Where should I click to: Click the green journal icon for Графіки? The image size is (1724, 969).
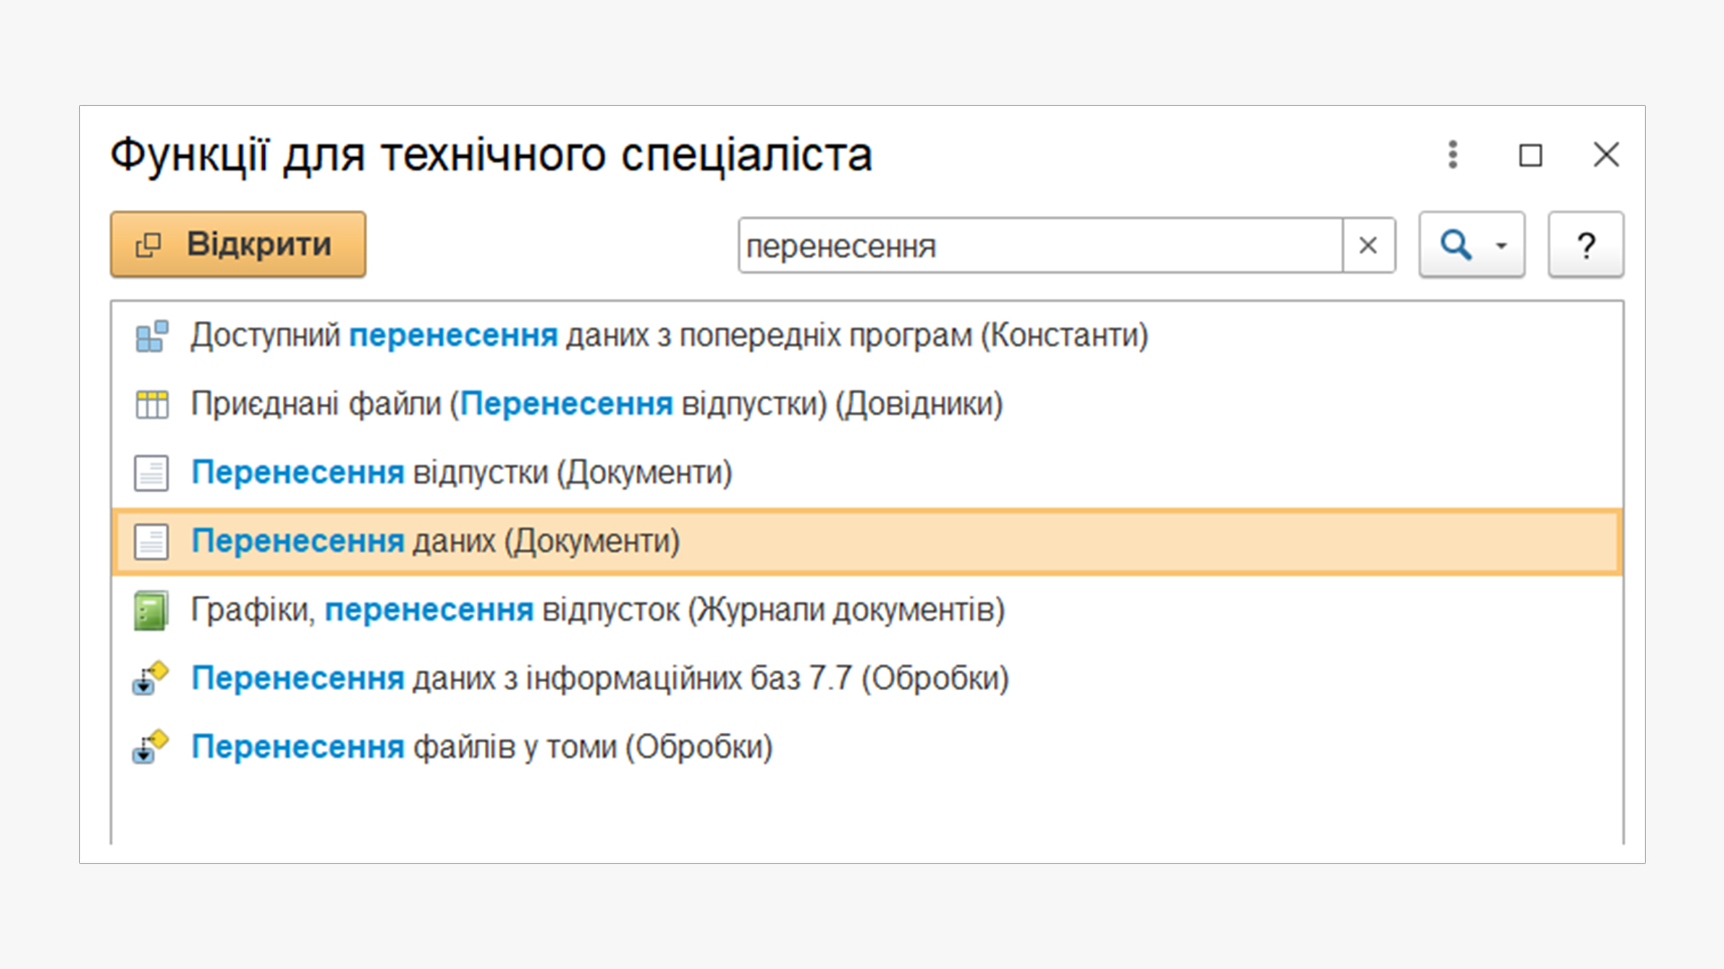tap(151, 611)
